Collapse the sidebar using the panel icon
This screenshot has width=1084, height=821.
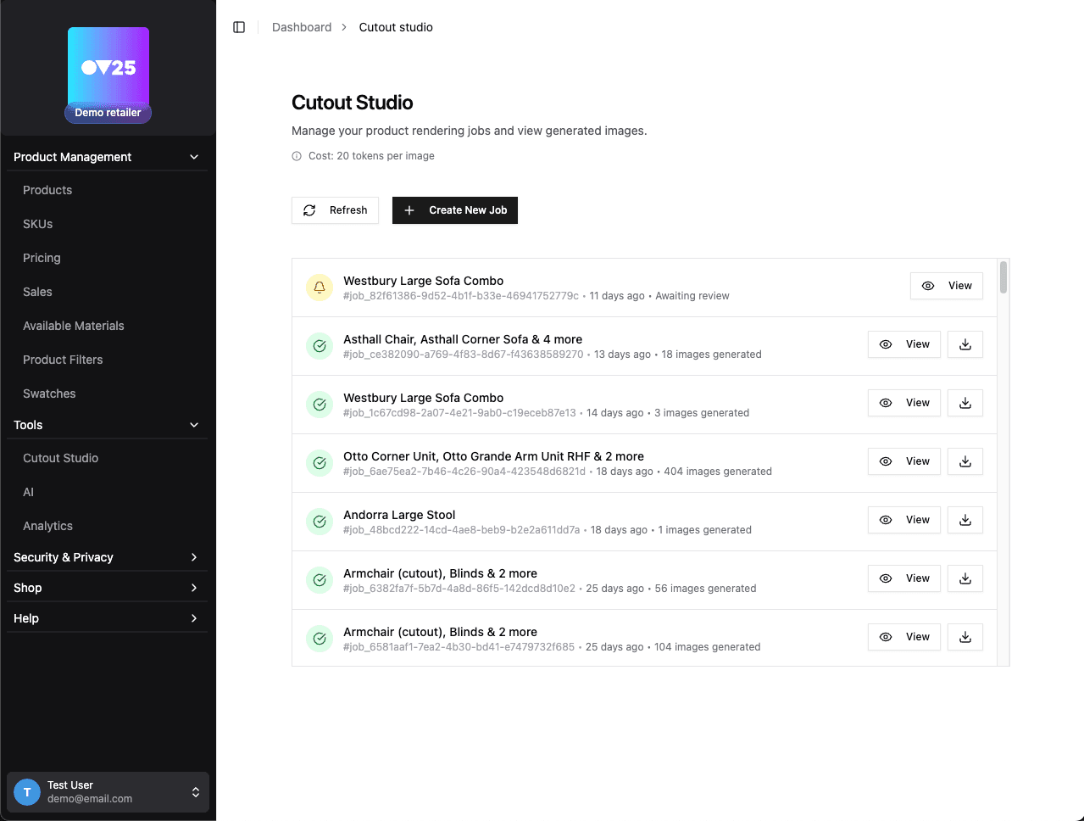click(239, 26)
